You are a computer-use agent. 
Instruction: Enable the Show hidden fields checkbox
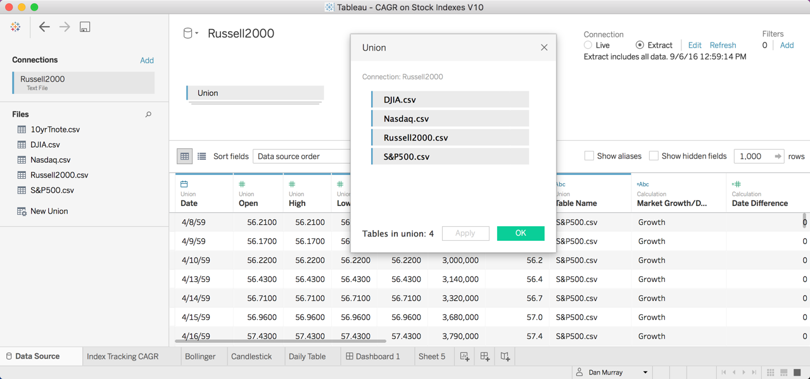(654, 156)
